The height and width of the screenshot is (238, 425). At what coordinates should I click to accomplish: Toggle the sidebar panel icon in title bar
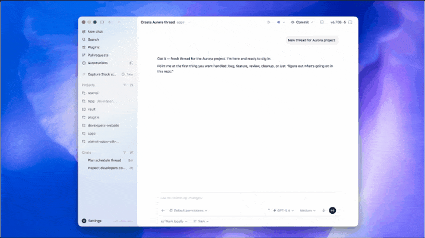pyautogui.click(x=102, y=22)
